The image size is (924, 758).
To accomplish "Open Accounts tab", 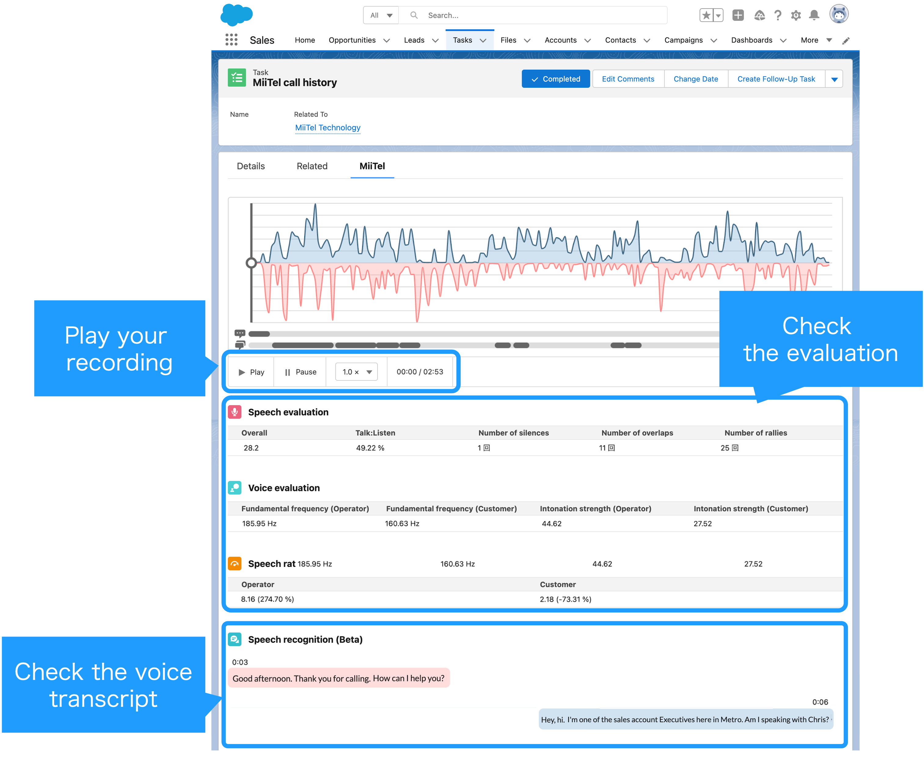I will [x=560, y=40].
